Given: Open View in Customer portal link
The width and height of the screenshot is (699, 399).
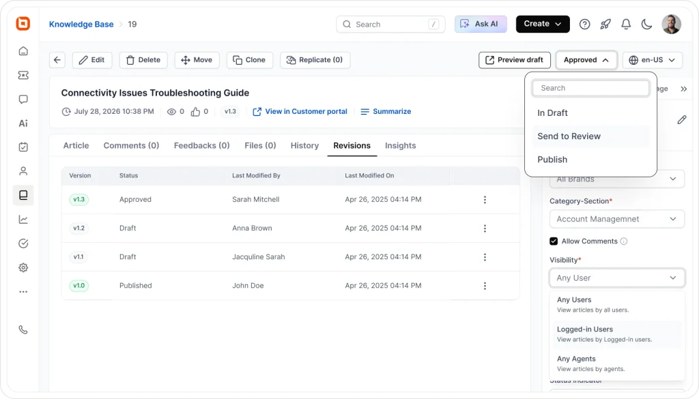Looking at the screenshot, I should tap(300, 112).
